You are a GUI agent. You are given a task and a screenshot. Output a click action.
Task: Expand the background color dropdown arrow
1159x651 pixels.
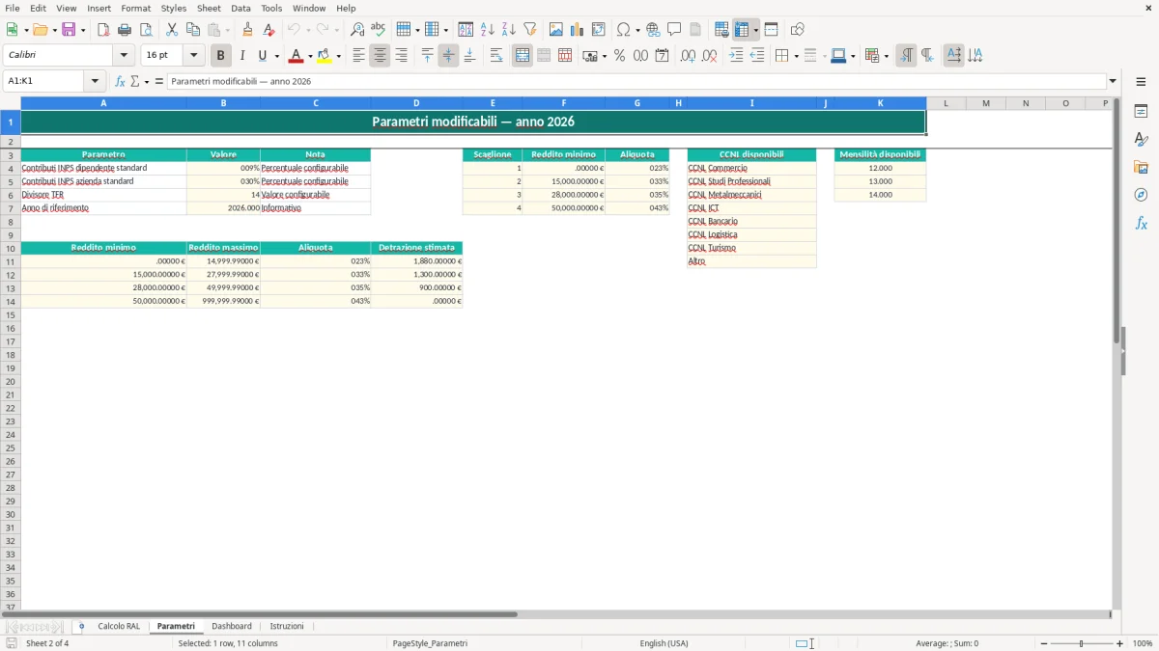click(338, 56)
